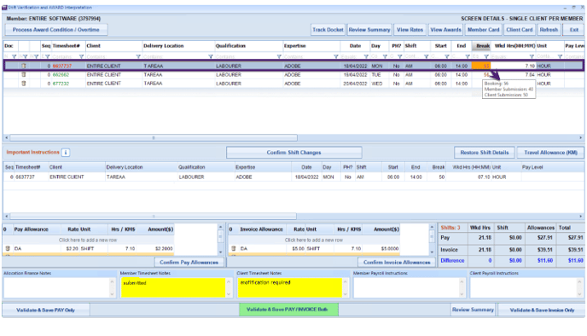The height and width of the screenshot is (336, 587).
Task: Open filter for Shift column
Action: [426, 56]
